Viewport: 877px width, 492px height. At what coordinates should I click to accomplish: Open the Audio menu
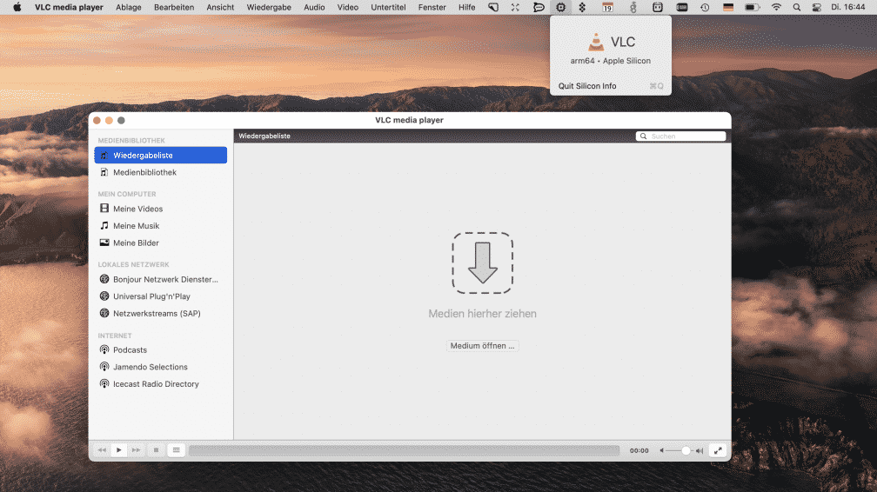pos(314,7)
